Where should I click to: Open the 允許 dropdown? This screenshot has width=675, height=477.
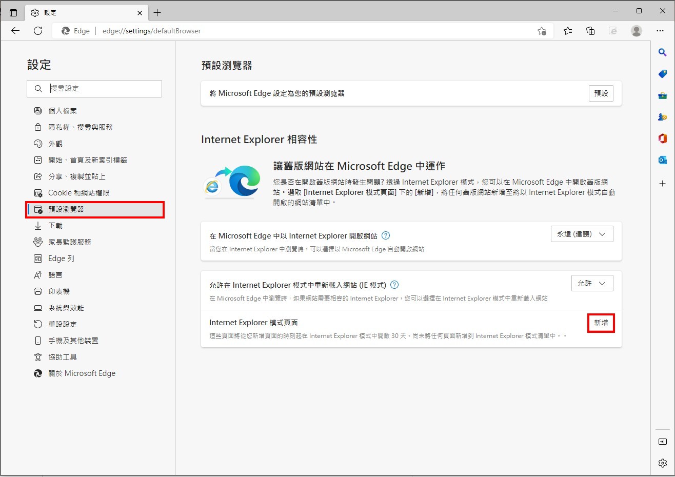(592, 283)
